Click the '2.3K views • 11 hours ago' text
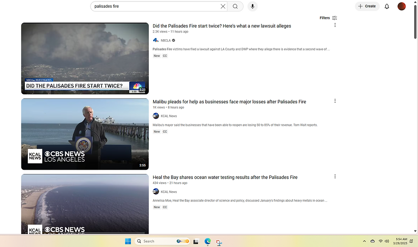The width and height of the screenshot is (418, 247). pos(170,32)
